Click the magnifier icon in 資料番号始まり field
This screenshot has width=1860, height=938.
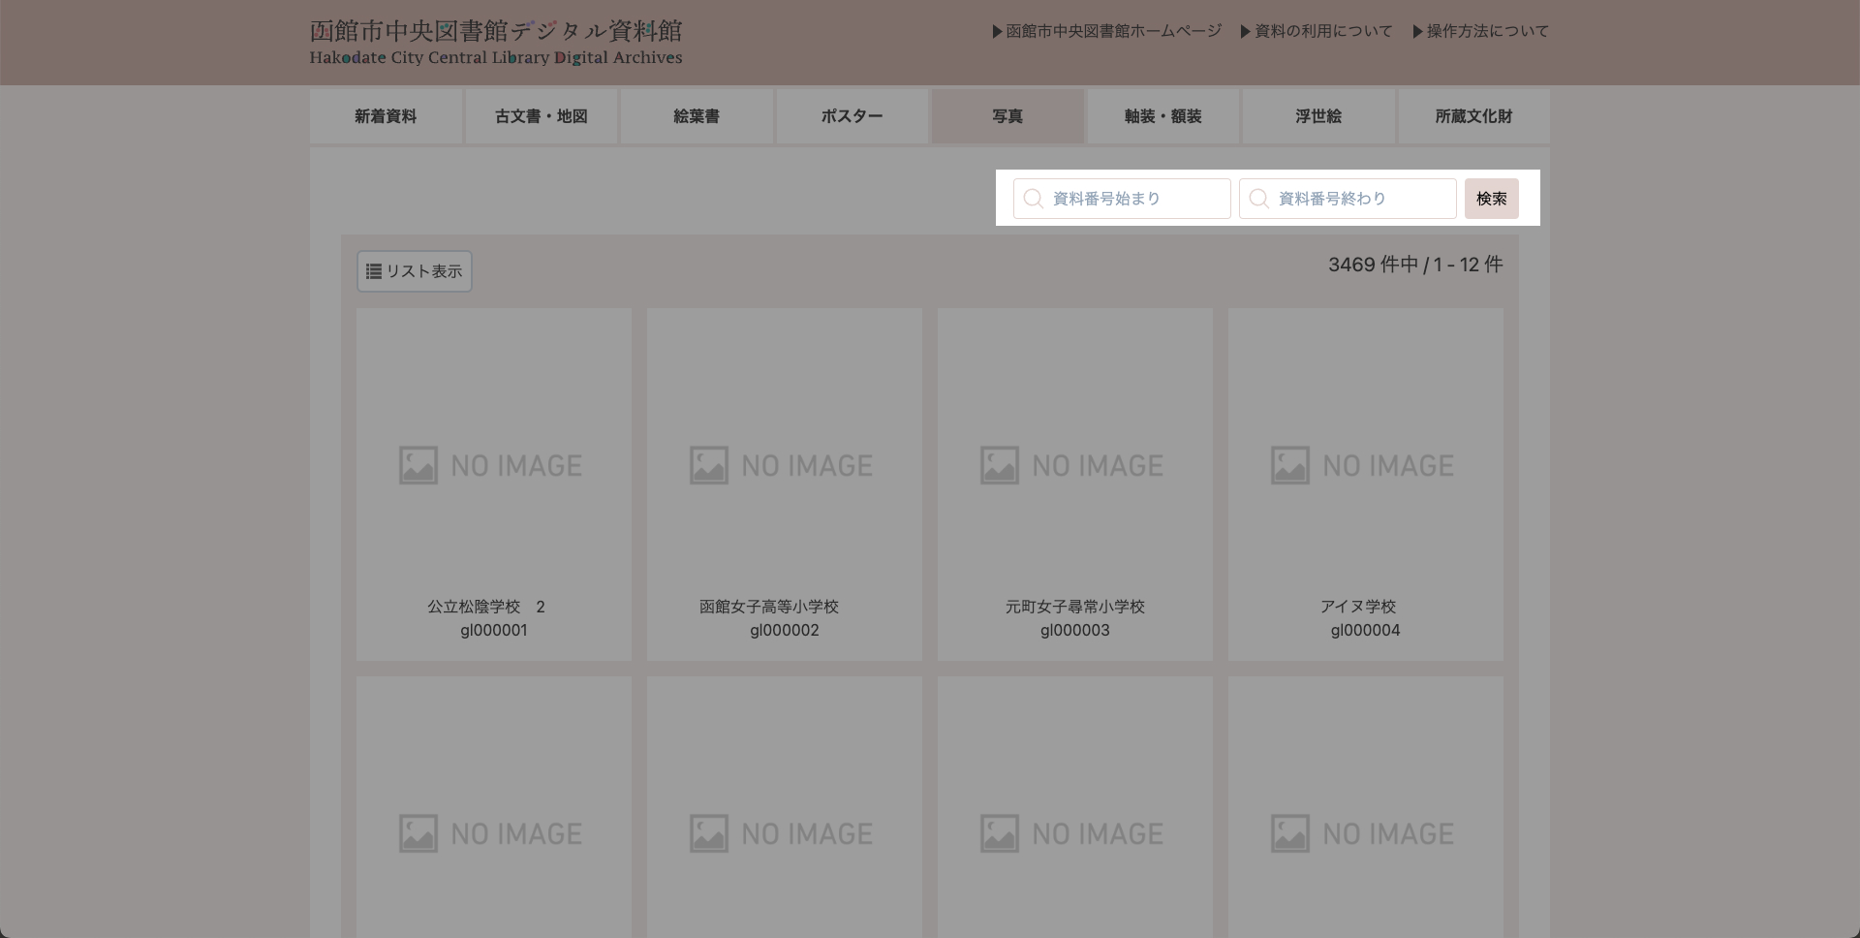pyautogui.click(x=1034, y=199)
